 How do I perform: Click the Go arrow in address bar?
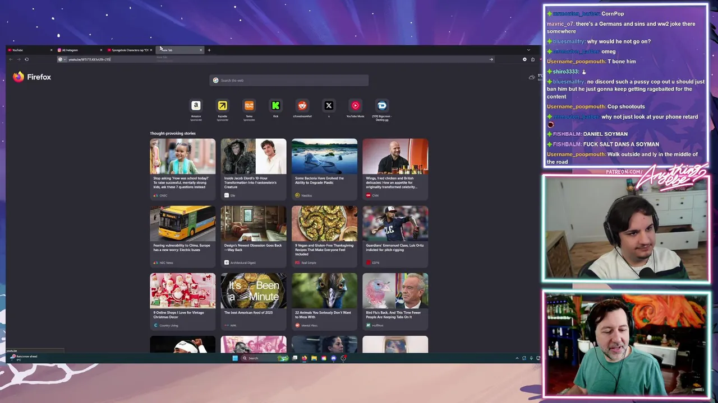491,59
